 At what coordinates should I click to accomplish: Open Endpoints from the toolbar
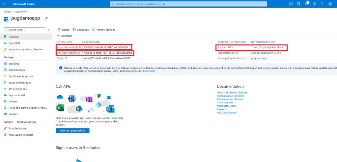pyautogui.click(x=80, y=30)
